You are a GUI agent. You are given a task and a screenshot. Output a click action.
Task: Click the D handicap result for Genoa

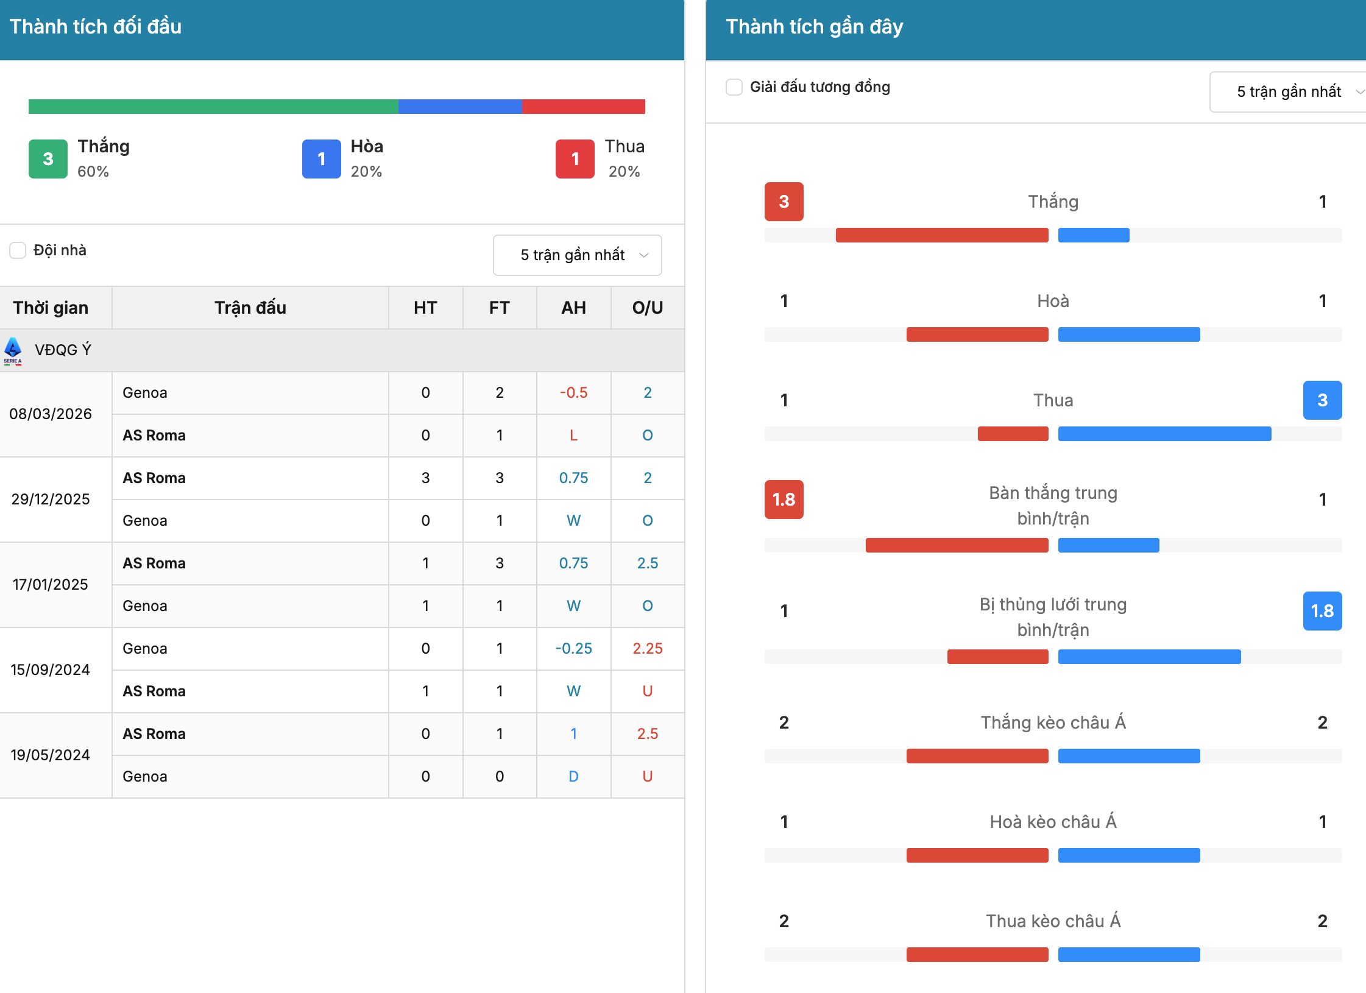click(x=573, y=777)
